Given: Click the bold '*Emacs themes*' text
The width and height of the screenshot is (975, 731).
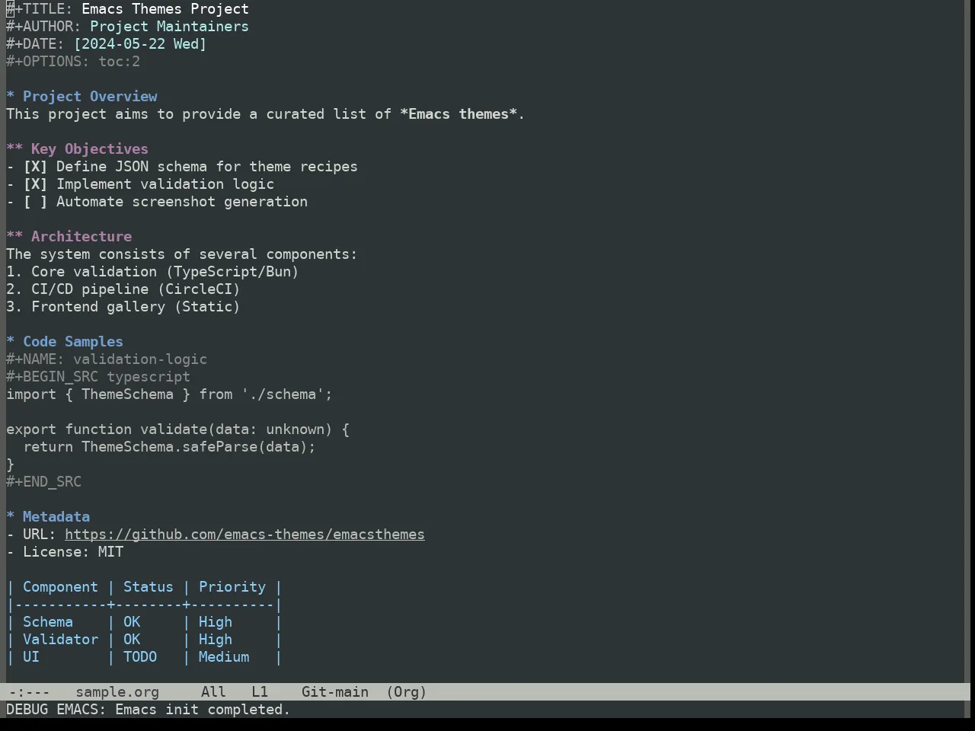Looking at the screenshot, I should 459,114.
